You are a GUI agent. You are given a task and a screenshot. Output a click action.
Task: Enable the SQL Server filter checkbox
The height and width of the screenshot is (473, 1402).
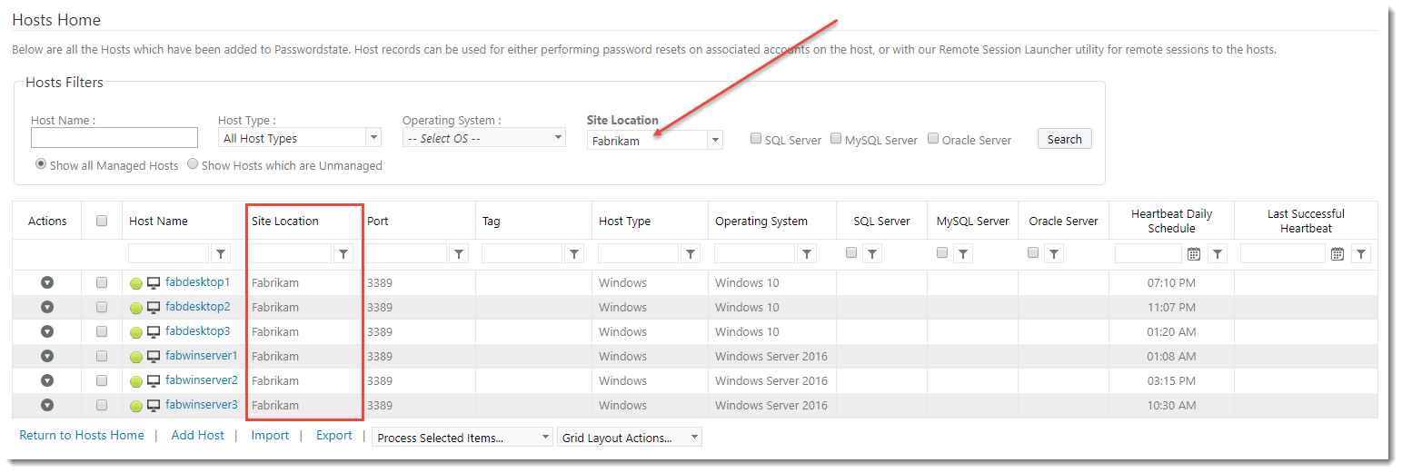(756, 139)
